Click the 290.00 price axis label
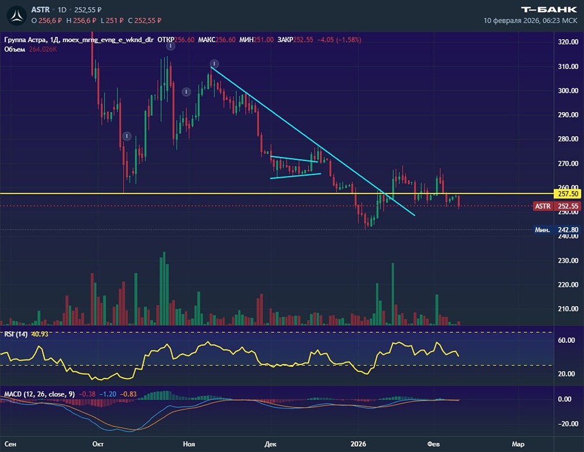Viewport: 584px width, 452px height. click(x=568, y=115)
